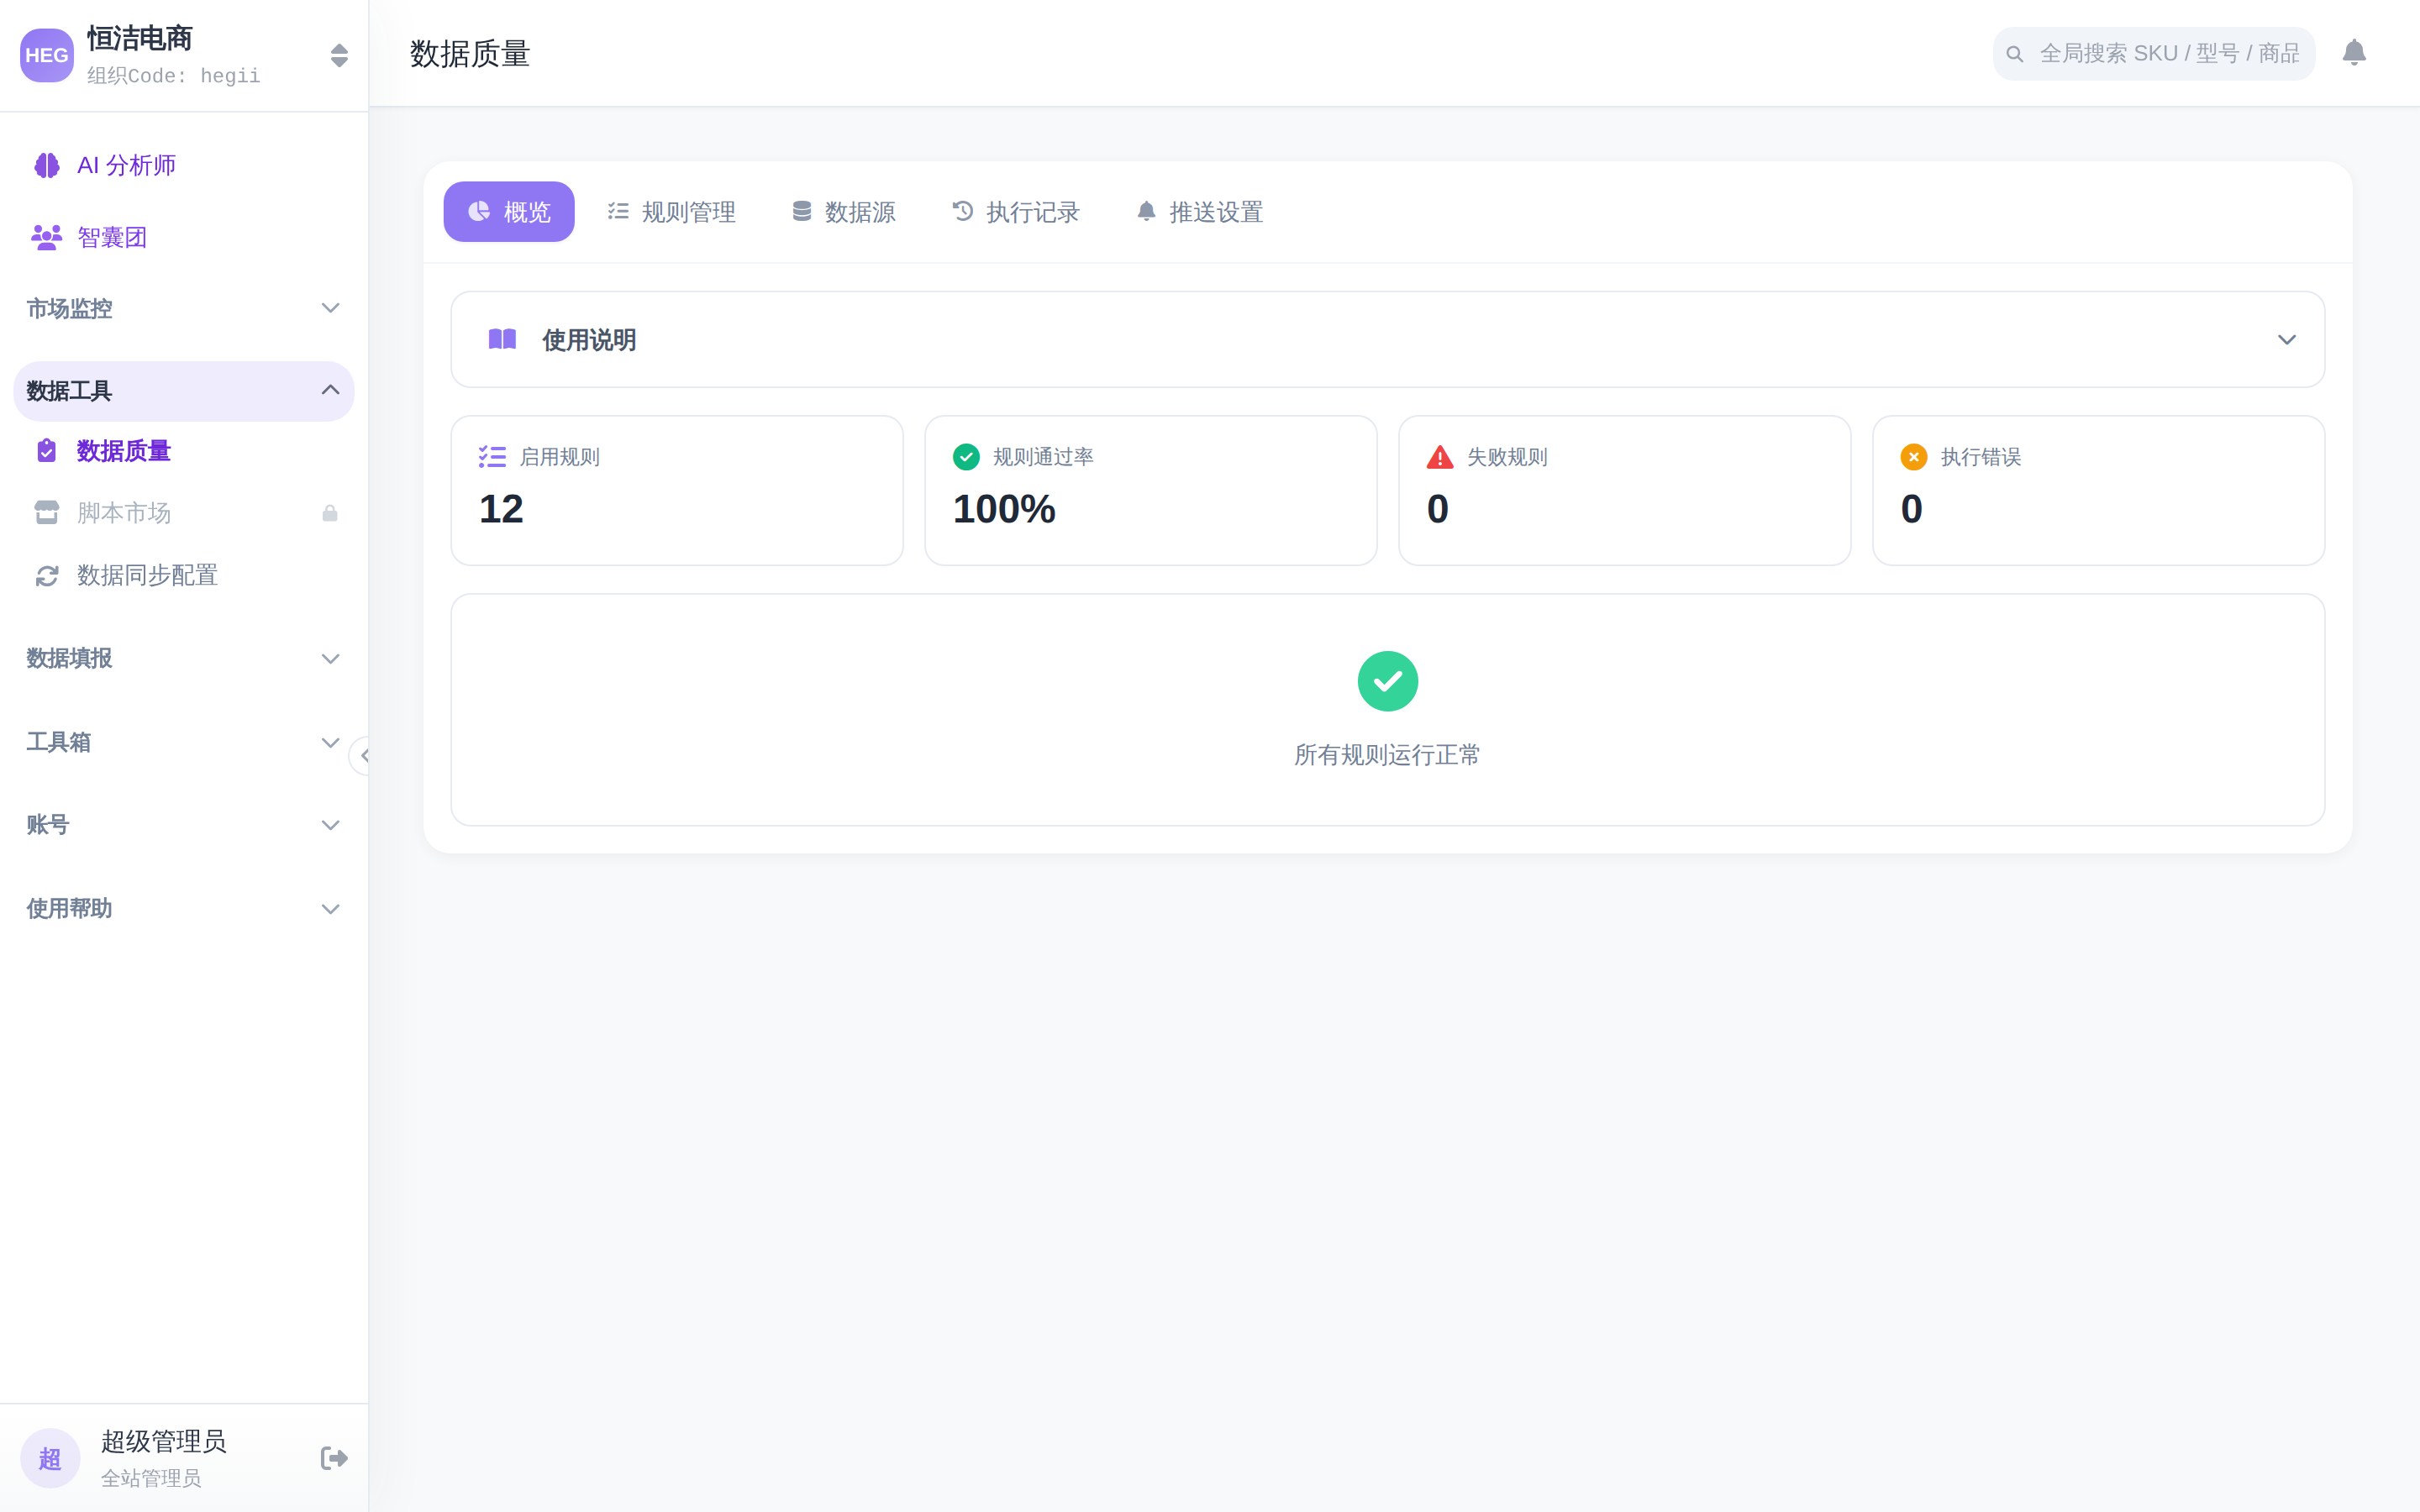2420x1512 pixels.
Task: Click the 使用说明 heading text
Action: 589,340
